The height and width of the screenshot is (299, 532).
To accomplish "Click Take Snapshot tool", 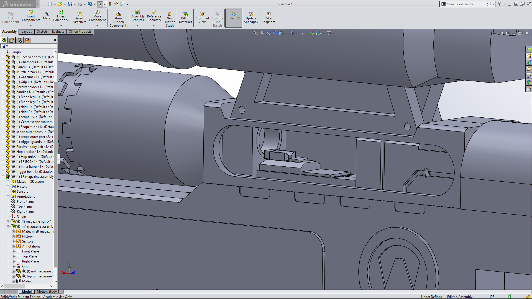I will click(x=268, y=18).
